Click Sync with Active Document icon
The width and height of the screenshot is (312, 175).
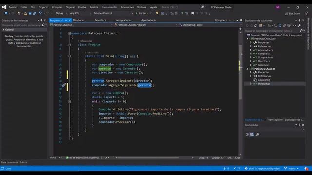click(275, 26)
